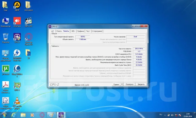Image resolution: width=196 pixels, height=118 pixels.
Task: Open the Графика tab
Action: (x=81, y=31)
